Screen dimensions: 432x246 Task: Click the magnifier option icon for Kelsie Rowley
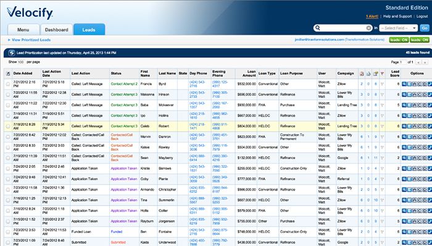click(404, 147)
